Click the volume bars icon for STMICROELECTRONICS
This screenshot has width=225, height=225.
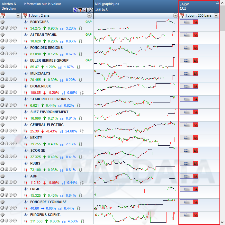60,106
